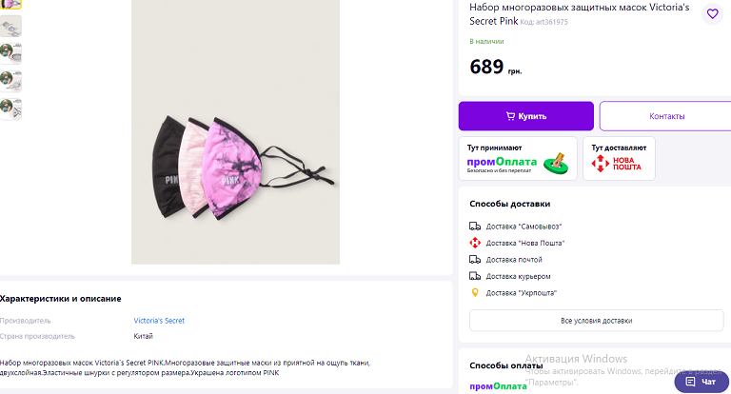
Task: Select the first highlighted product thumbnail
Action: tap(10, 4)
